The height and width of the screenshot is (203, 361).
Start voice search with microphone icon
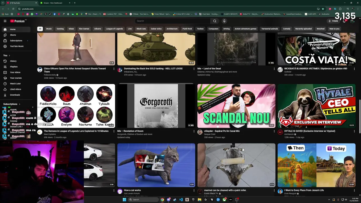tap(224, 21)
